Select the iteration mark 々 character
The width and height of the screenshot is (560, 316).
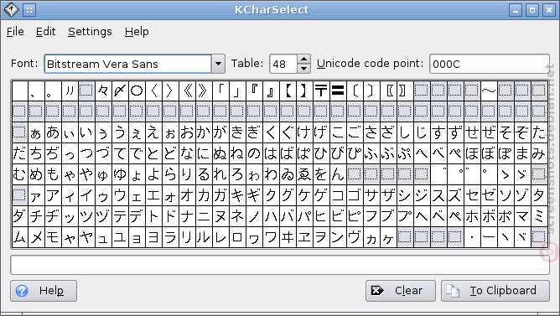tap(103, 91)
